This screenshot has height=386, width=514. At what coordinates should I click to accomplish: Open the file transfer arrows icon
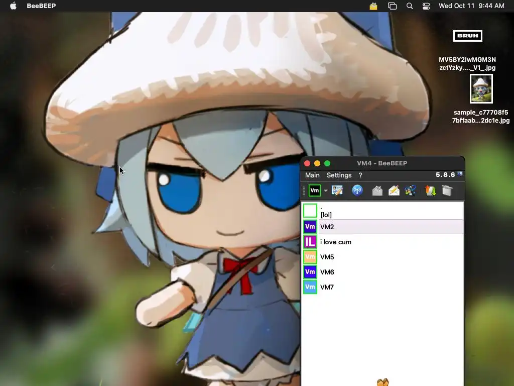pyautogui.click(x=430, y=190)
